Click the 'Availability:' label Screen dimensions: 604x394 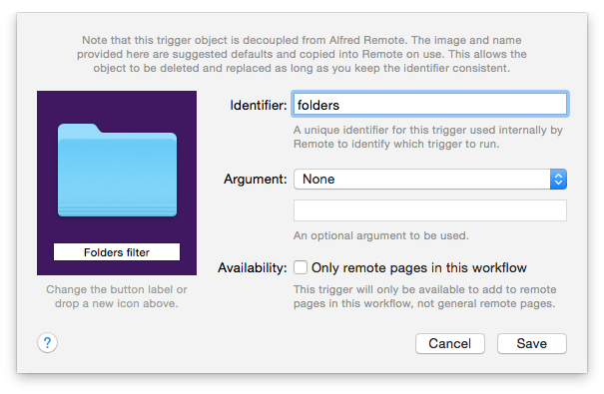click(x=253, y=267)
